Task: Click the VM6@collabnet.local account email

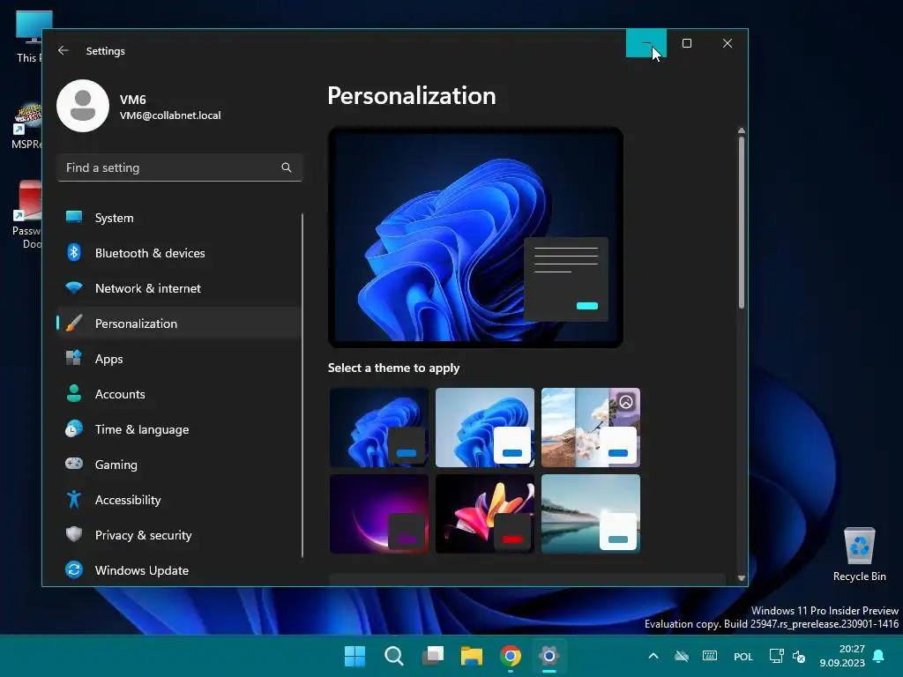Action: click(x=170, y=115)
